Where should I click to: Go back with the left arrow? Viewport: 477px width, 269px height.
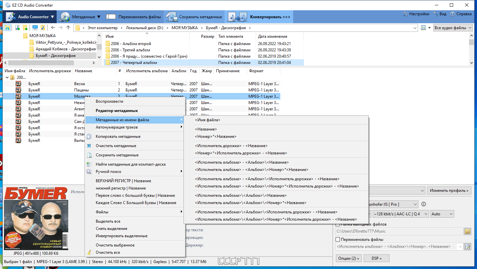pos(53,28)
